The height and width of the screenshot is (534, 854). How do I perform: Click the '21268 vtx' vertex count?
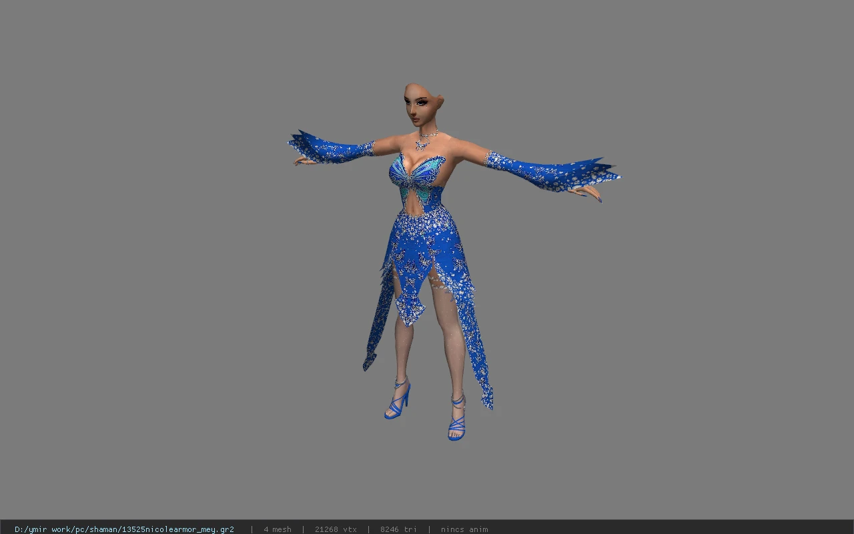[336, 529]
